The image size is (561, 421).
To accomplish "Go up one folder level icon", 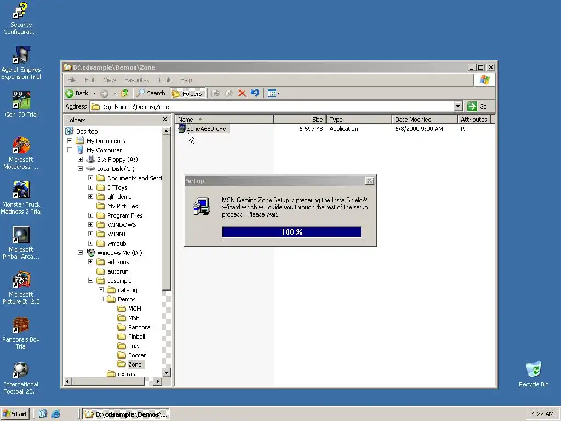I will [124, 93].
